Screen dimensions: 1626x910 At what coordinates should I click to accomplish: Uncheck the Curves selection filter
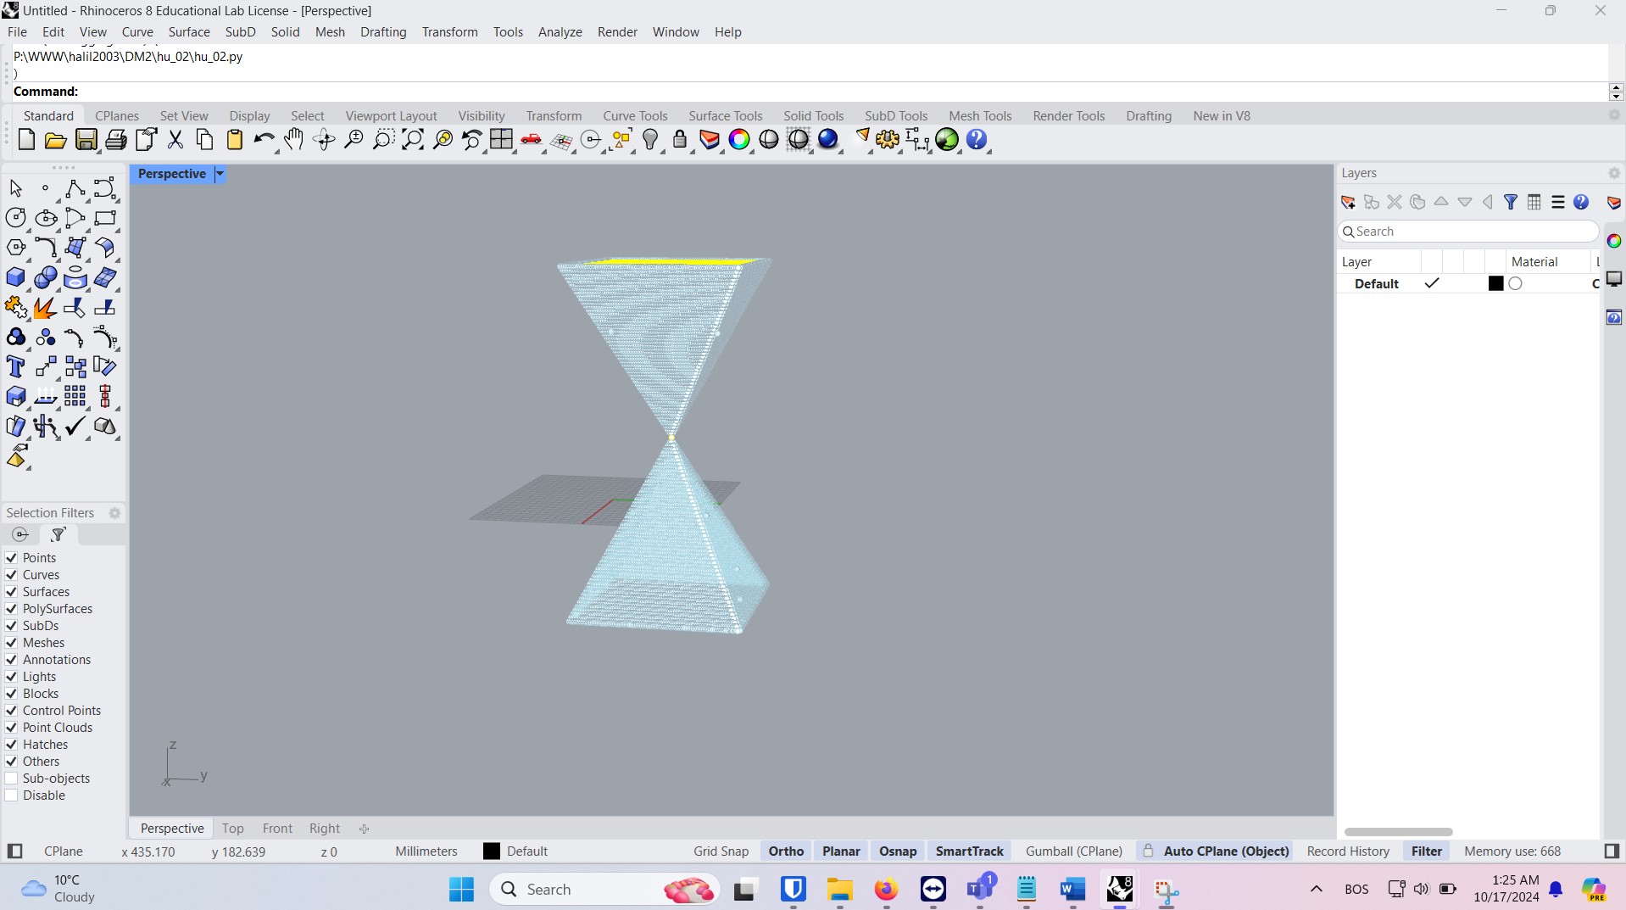click(11, 575)
